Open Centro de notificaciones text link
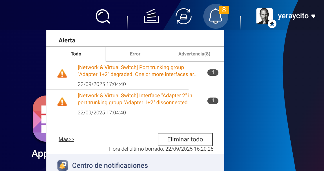 [x=110, y=165]
